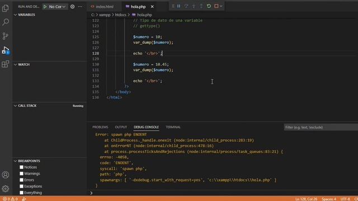Screen dimensions: 358x201
Task: Collapse the Variables section
Action: pos(15,15)
